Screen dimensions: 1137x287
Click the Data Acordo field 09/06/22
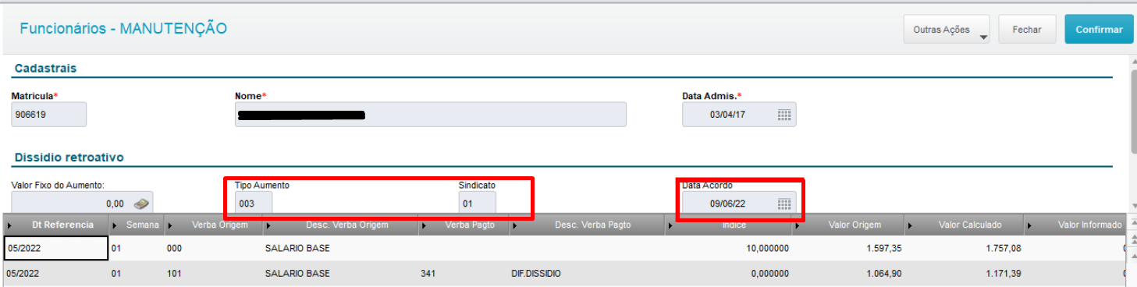740,204
